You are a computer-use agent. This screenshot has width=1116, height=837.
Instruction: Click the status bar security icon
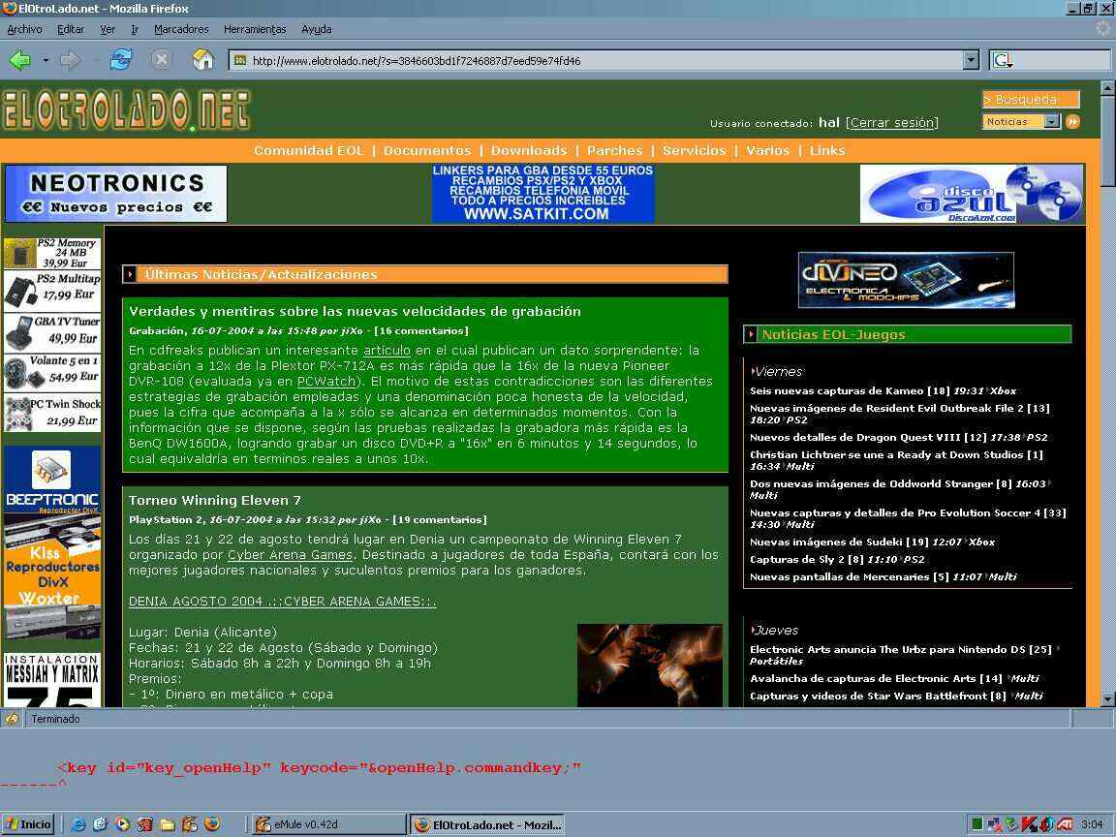pos(12,719)
